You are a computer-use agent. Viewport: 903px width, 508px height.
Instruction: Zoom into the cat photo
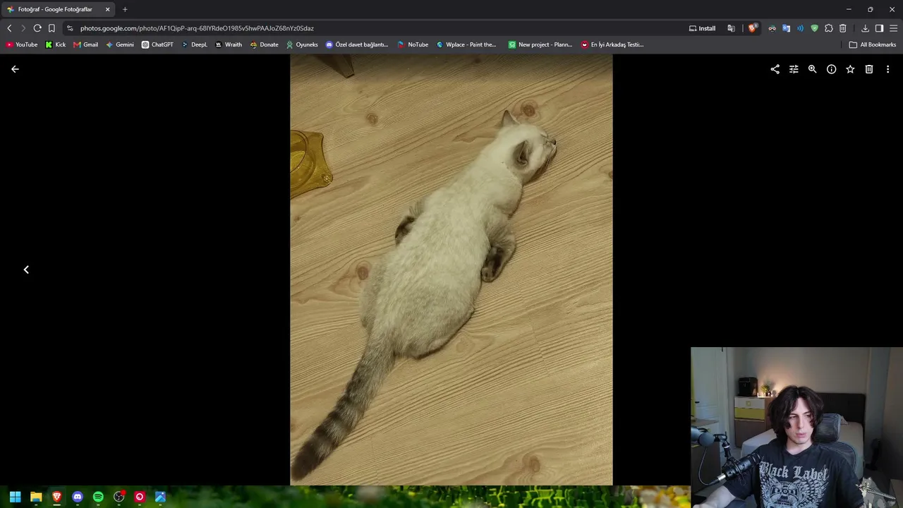[x=813, y=69]
